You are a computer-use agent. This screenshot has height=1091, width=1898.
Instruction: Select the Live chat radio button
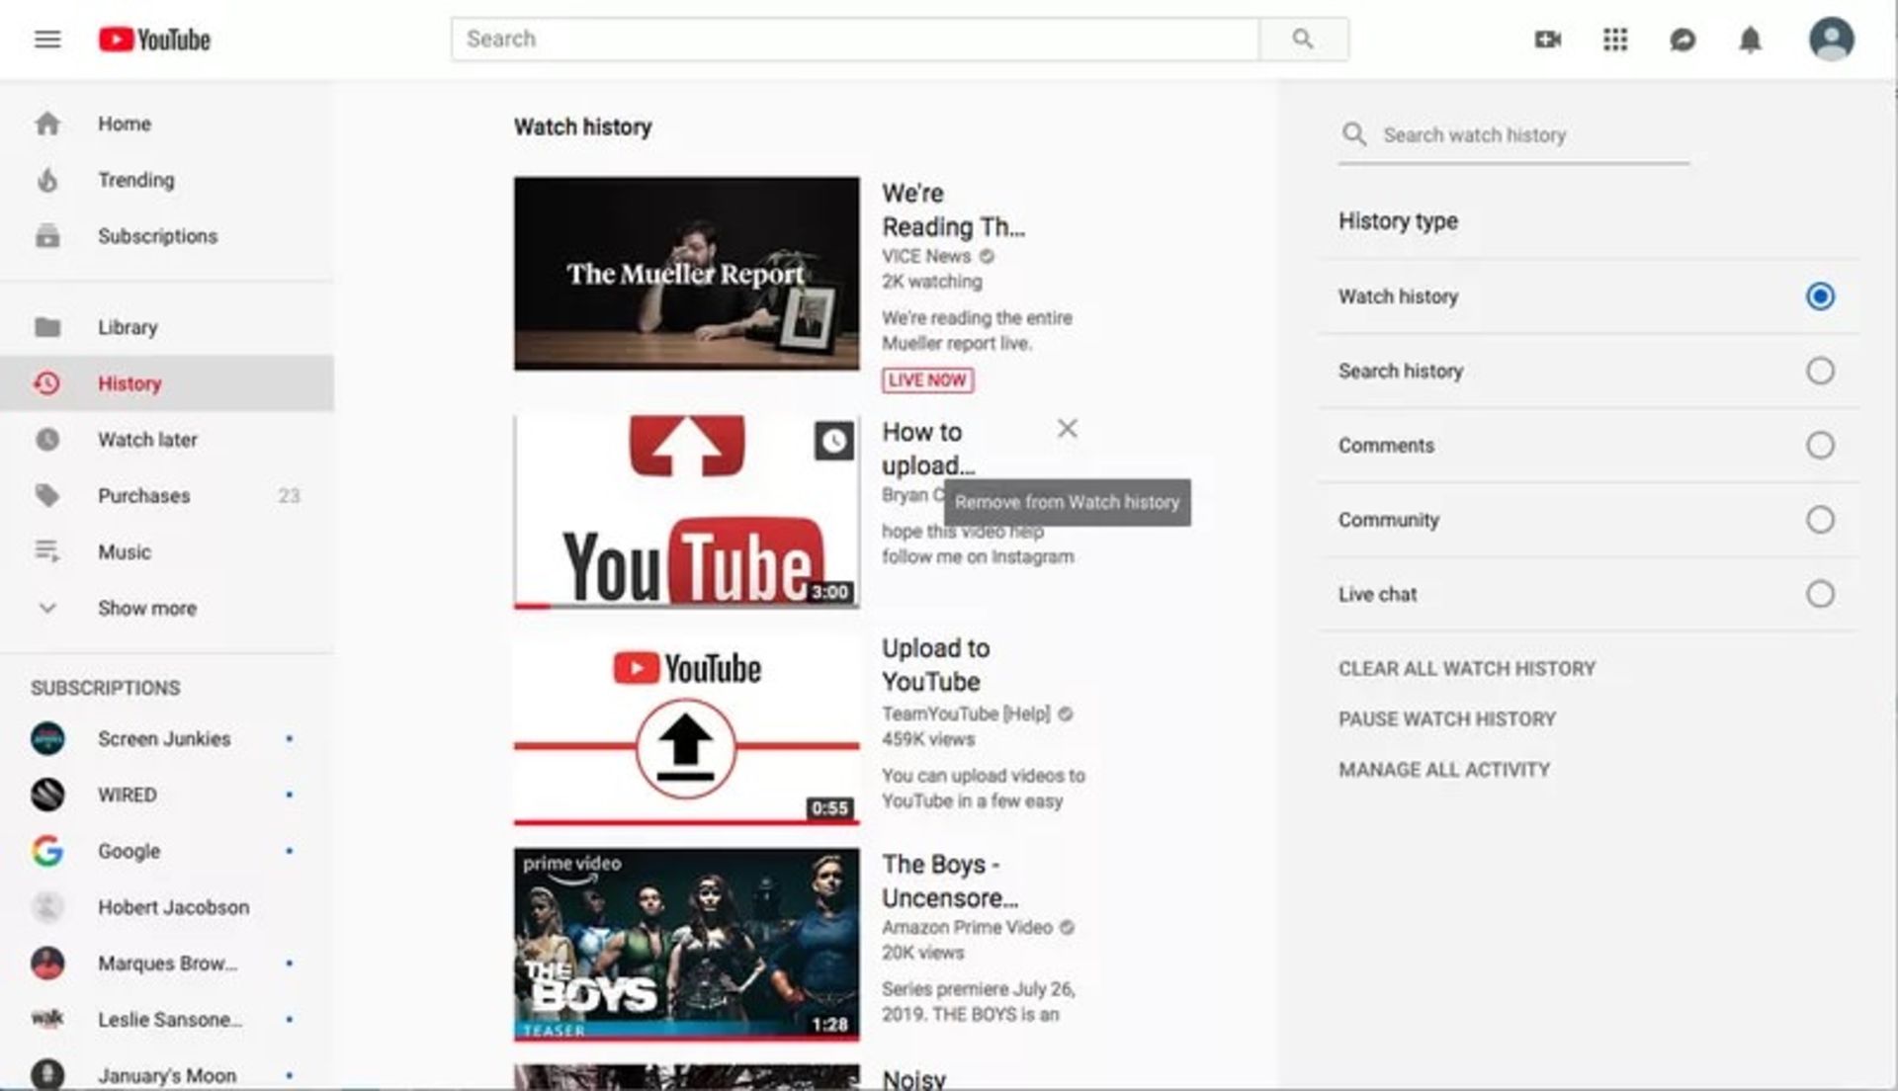click(1820, 594)
